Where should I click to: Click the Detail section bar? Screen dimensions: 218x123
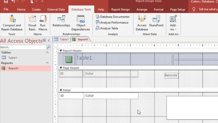(138, 90)
